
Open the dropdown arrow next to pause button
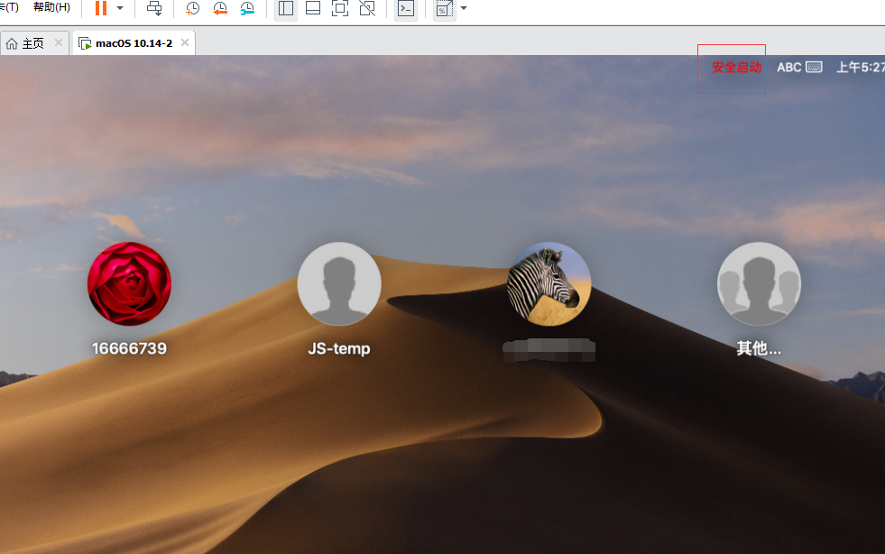coord(120,8)
